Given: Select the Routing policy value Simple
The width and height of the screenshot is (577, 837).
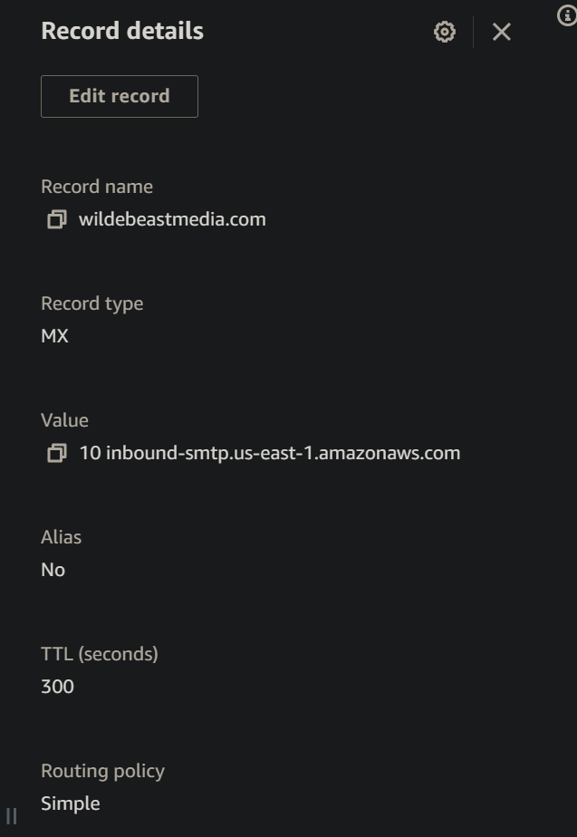Looking at the screenshot, I should coord(70,803).
